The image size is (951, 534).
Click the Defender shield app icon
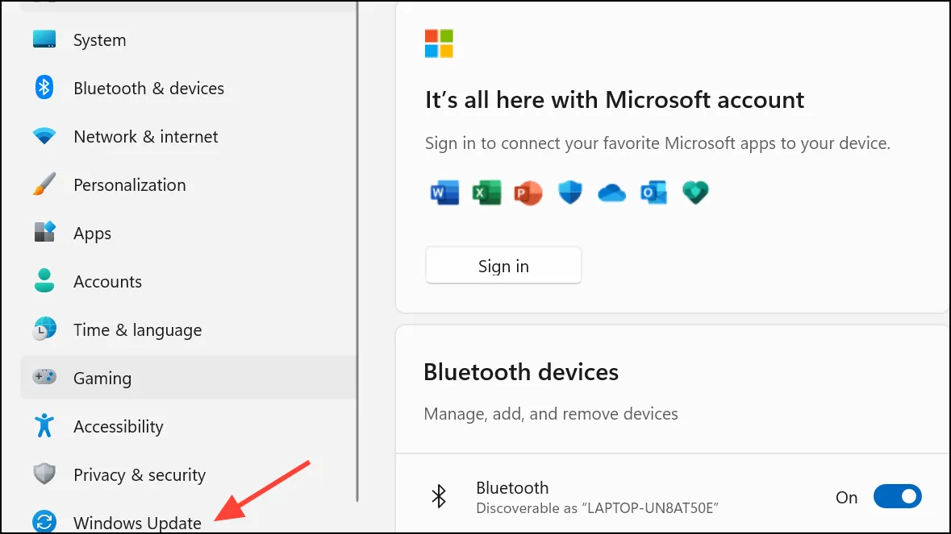click(x=570, y=192)
